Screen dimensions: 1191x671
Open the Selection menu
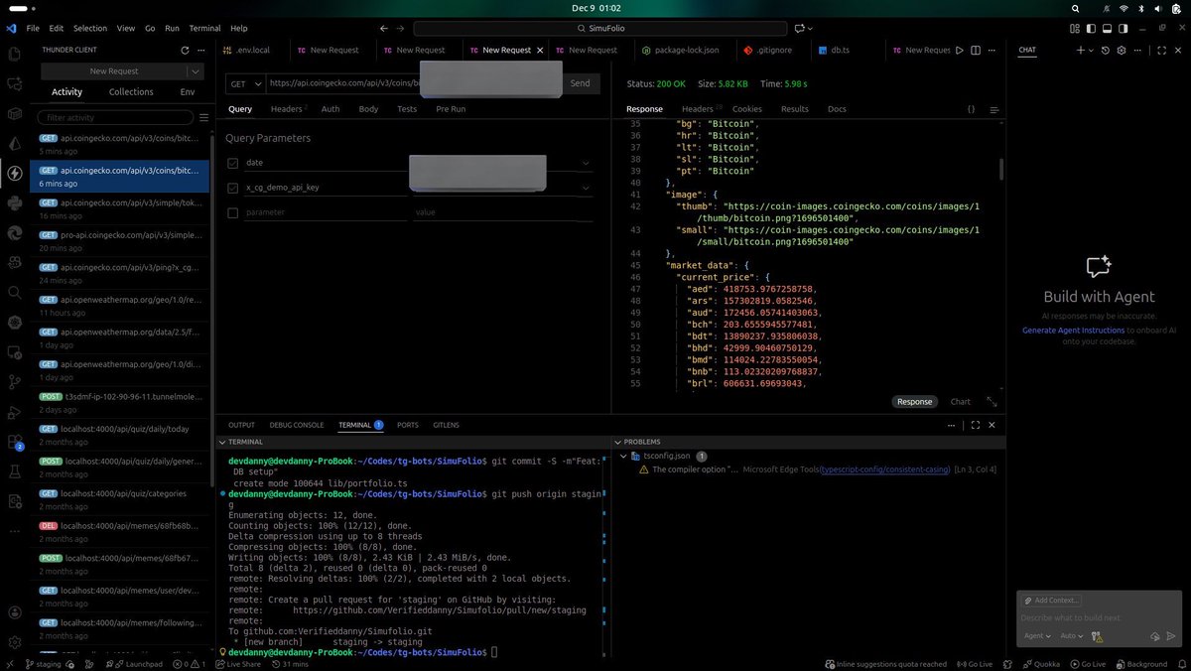90,29
